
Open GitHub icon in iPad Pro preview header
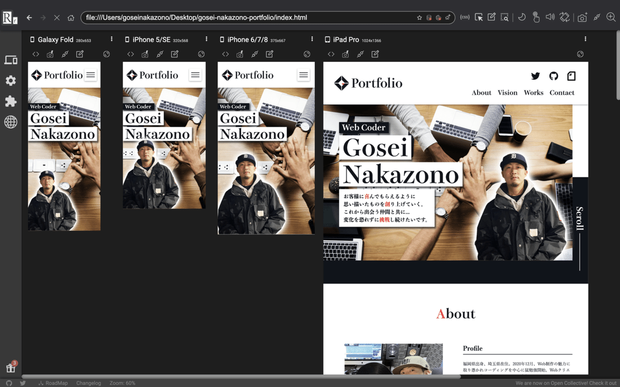click(553, 76)
